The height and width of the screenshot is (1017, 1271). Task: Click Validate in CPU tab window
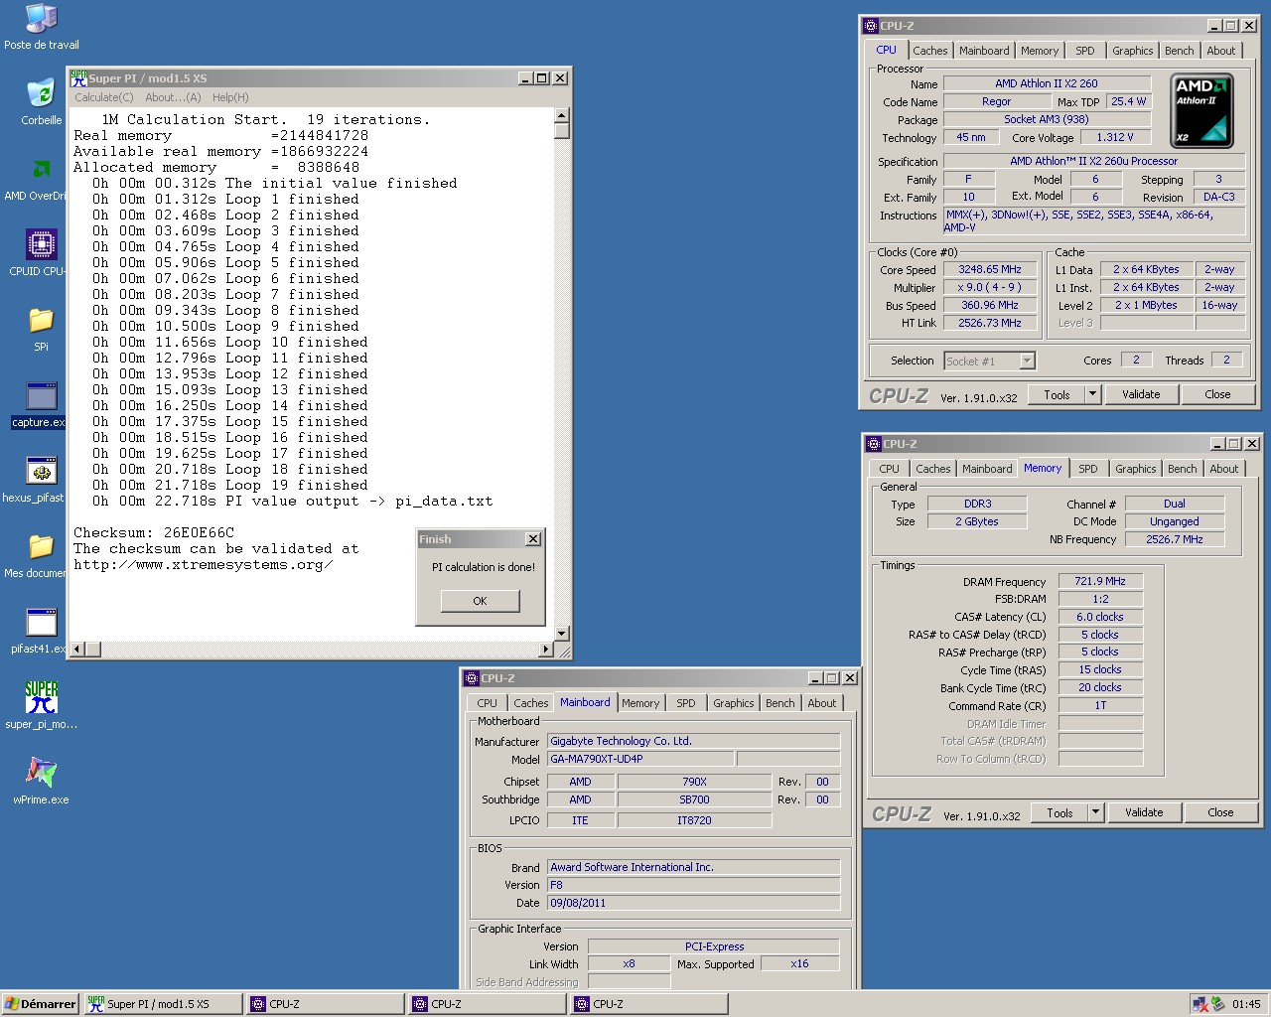1141,394
